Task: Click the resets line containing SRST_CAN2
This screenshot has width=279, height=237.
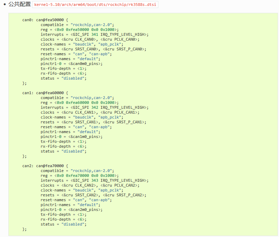Action: point(93,195)
